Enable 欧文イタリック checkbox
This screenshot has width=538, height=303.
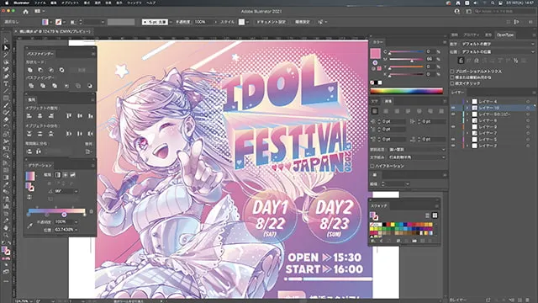click(452, 83)
